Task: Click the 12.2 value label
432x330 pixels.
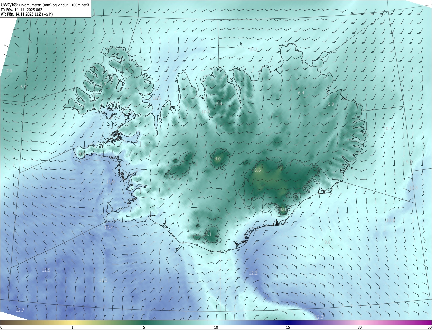Action: pyautogui.click(x=253, y=273)
